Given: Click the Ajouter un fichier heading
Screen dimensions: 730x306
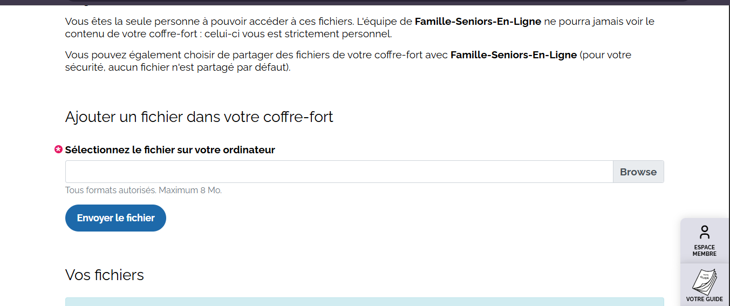Looking at the screenshot, I should tap(199, 117).
